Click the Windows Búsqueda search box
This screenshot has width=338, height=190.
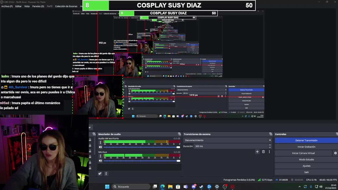[x=131, y=187]
